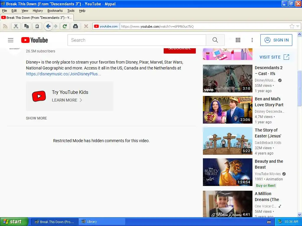The width and height of the screenshot is (302, 226).
Task: Click the 'Beauty and the Beast' title
Action: point(269,164)
